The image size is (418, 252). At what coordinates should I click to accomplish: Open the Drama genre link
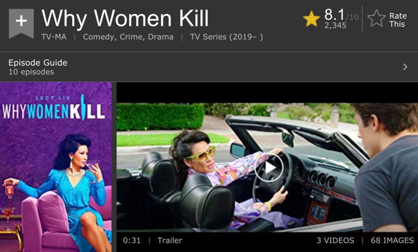pos(161,37)
